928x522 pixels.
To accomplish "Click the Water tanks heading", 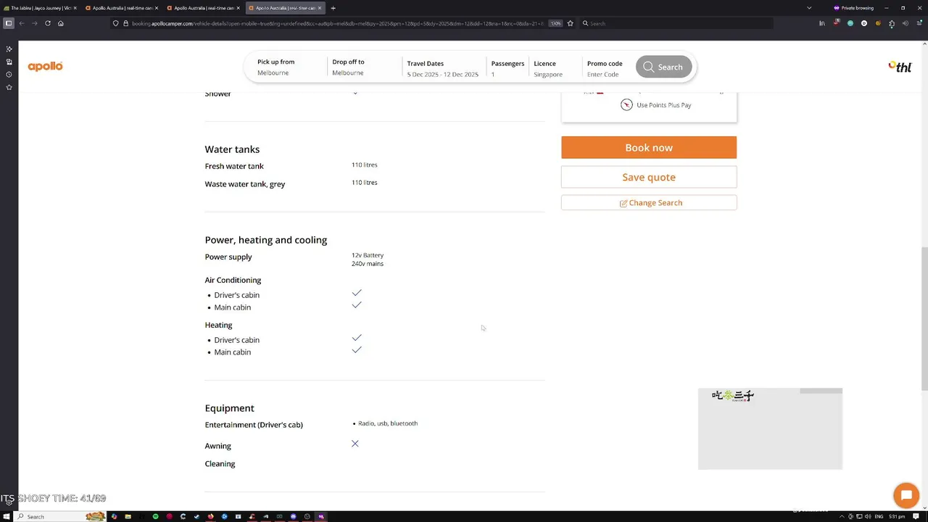I will click(232, 149).
